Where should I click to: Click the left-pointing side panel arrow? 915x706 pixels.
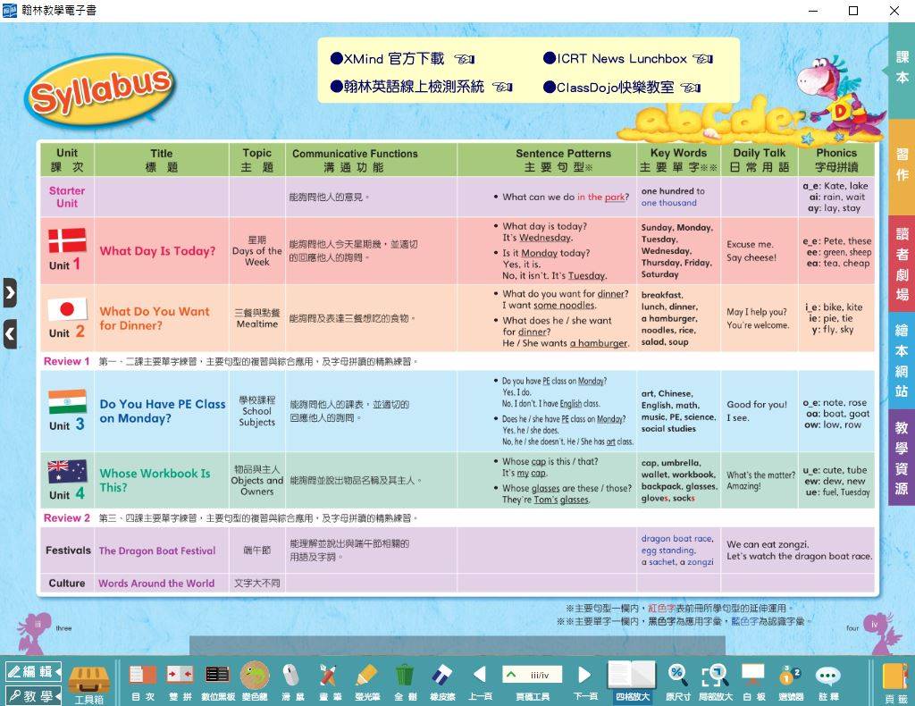point(10,333)
